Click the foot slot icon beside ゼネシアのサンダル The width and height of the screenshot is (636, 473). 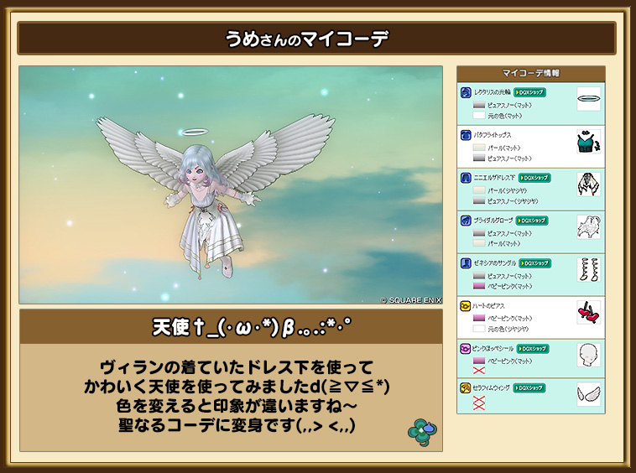coord(466,263)
